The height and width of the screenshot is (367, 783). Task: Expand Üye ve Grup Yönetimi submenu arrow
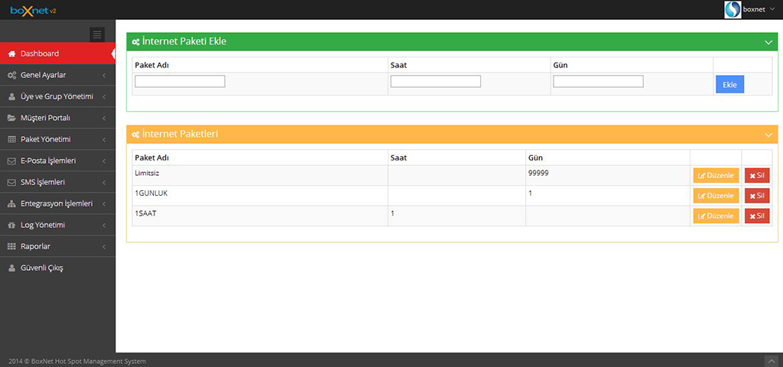click(x=104, y=97)
